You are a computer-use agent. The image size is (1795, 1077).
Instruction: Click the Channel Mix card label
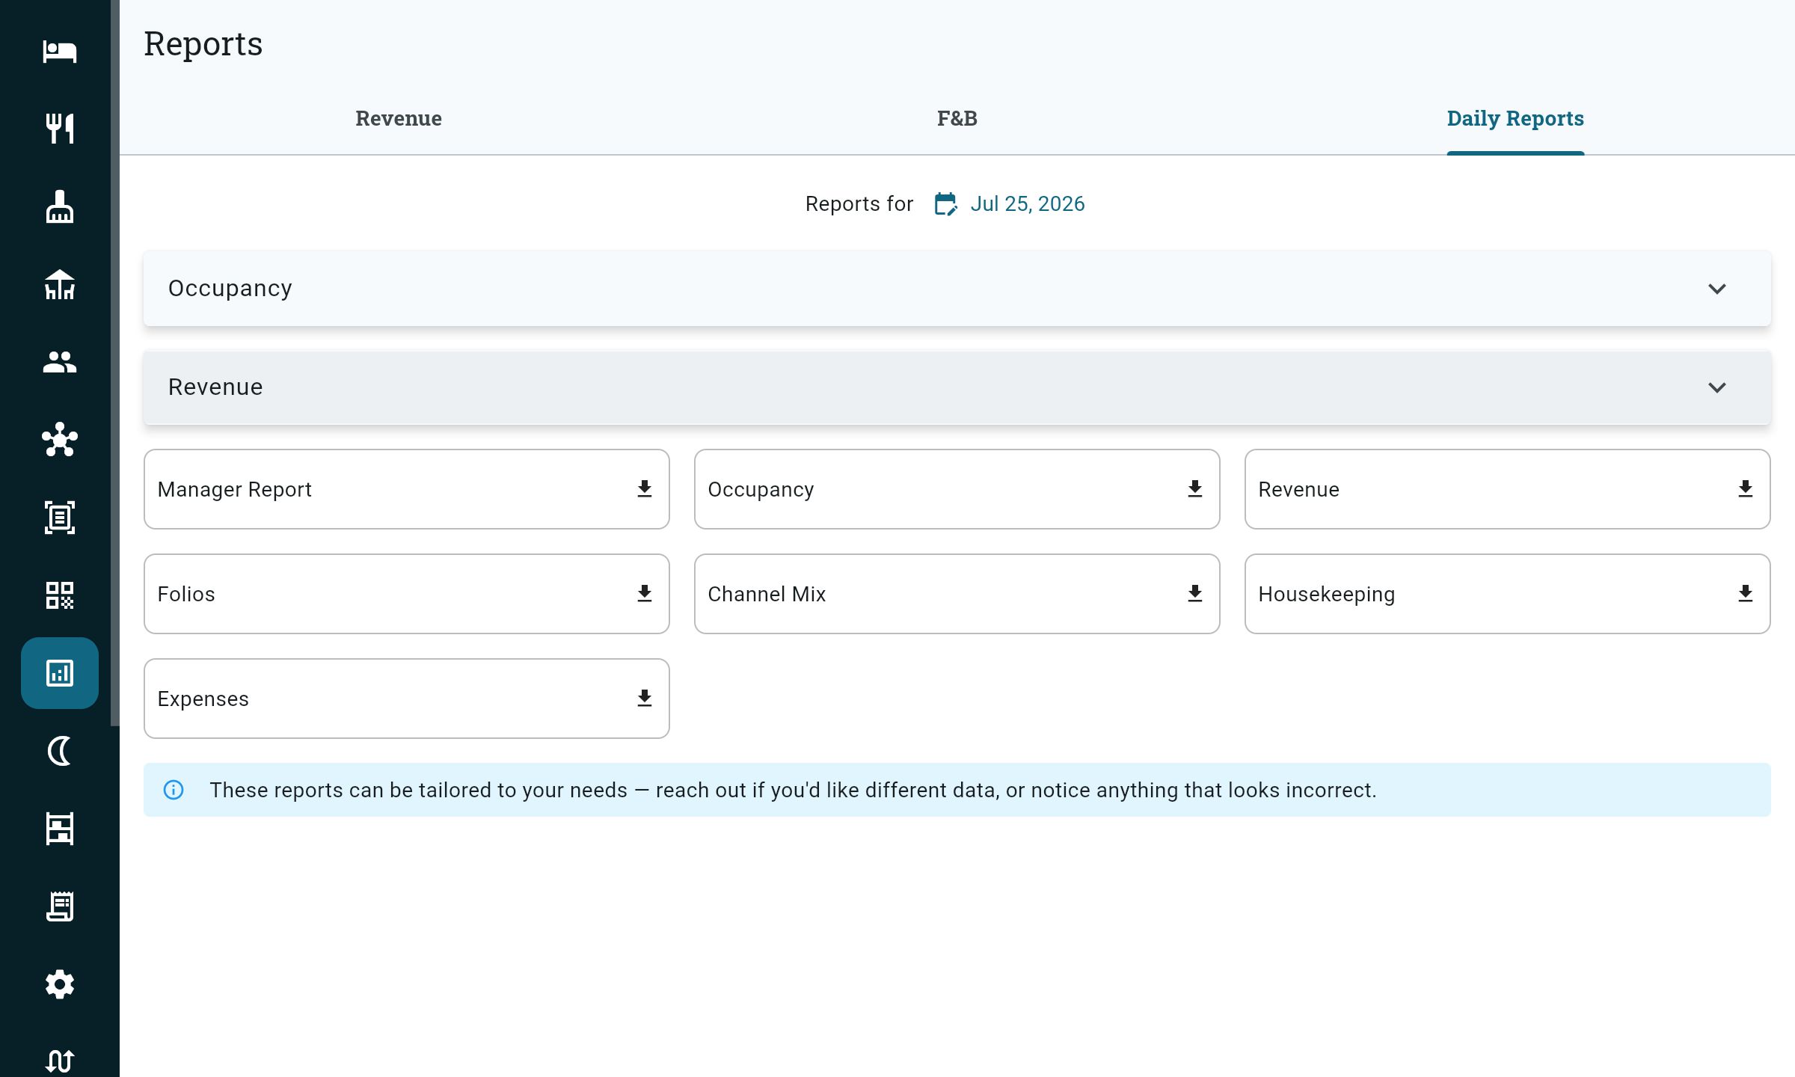[x=767, y=594]
